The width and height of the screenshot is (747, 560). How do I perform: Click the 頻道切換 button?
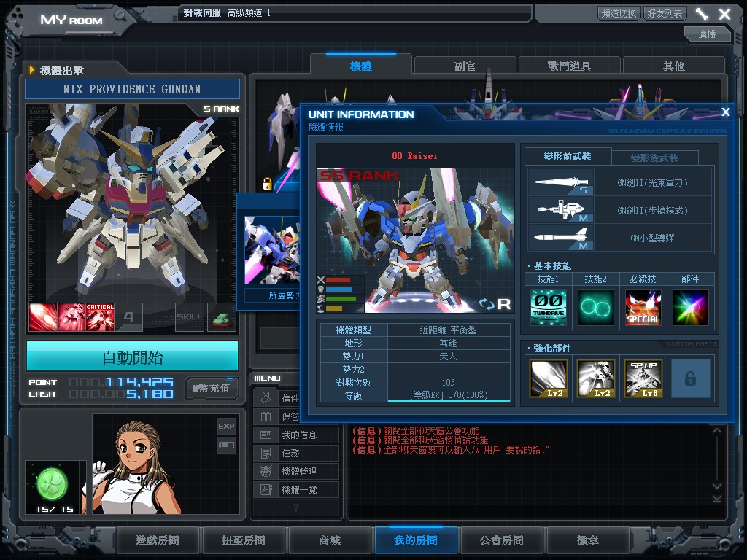(x=619, y=13)
